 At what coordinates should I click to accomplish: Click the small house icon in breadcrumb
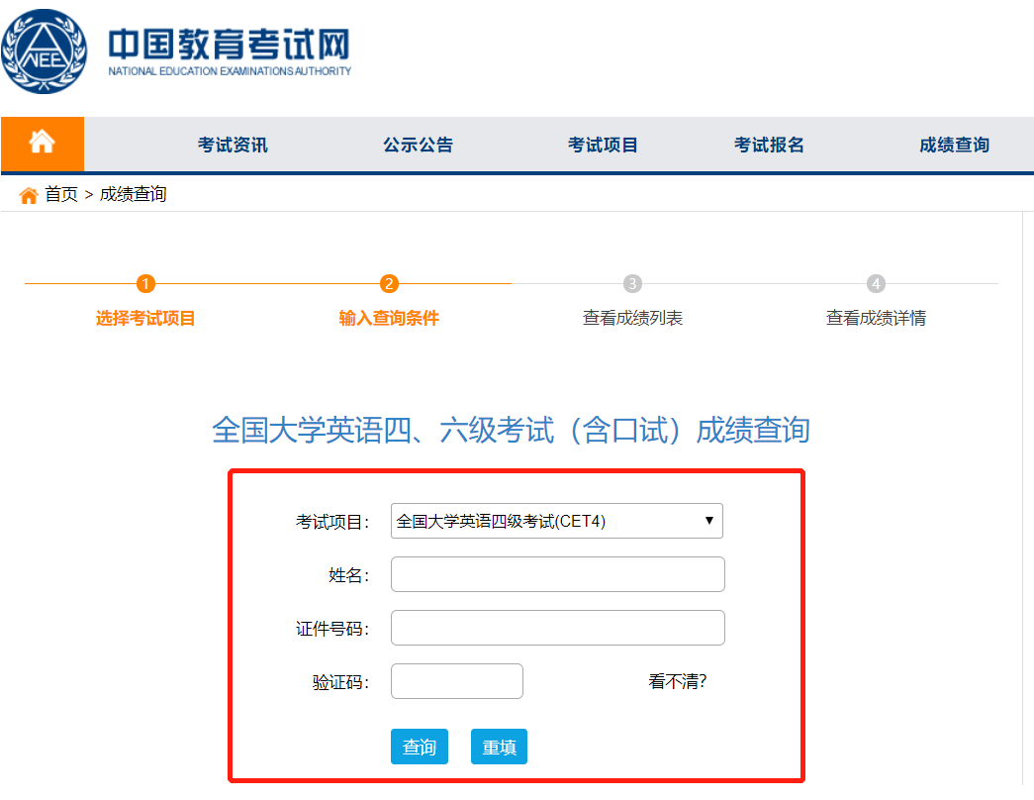pos(28,194)
